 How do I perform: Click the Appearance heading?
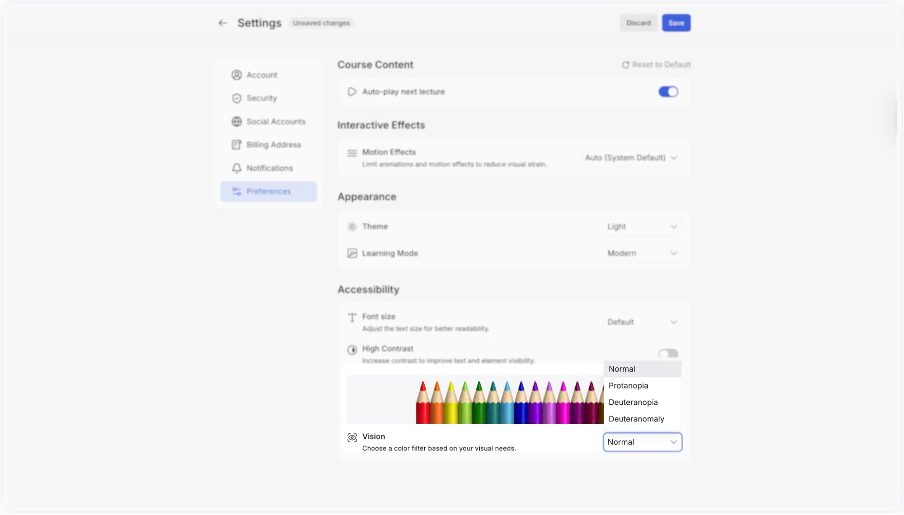[x=367, y=197]
